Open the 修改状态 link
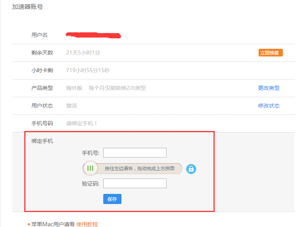Image resolution: width=306 pixels, height=227 pixels. [269, 106]
